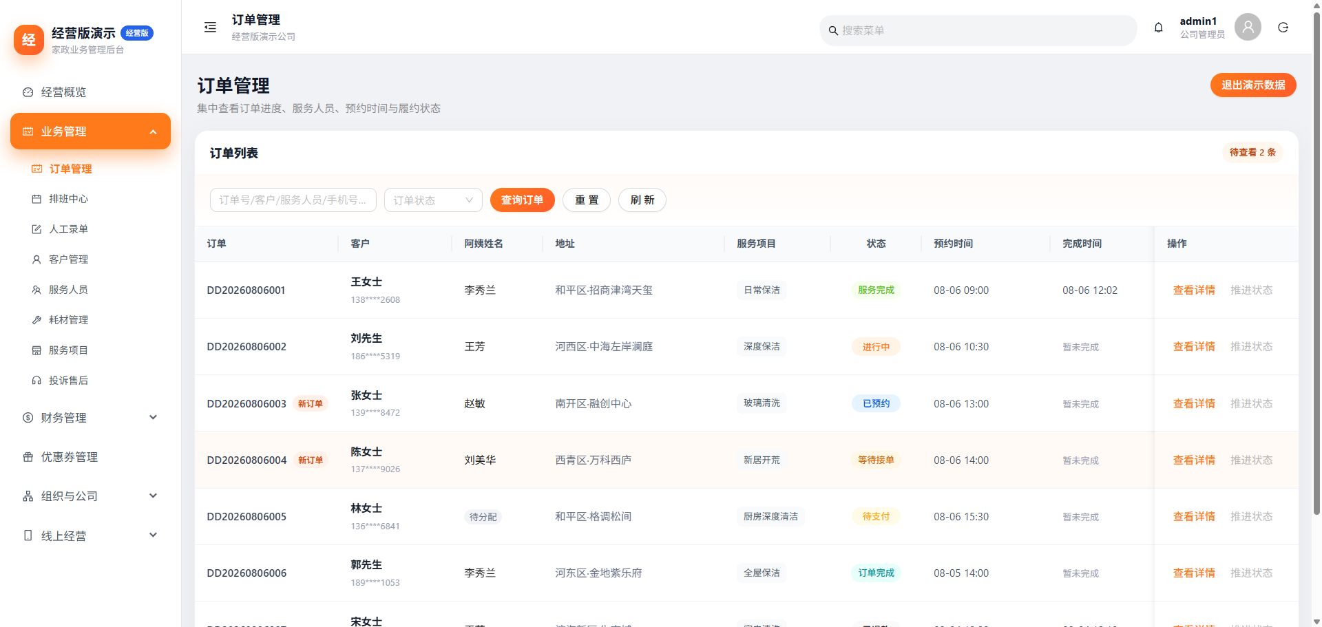The image size is (1322, 627).
Task: Click the 待分配 tag for 林女士
Action: click(x=483, y=517)
